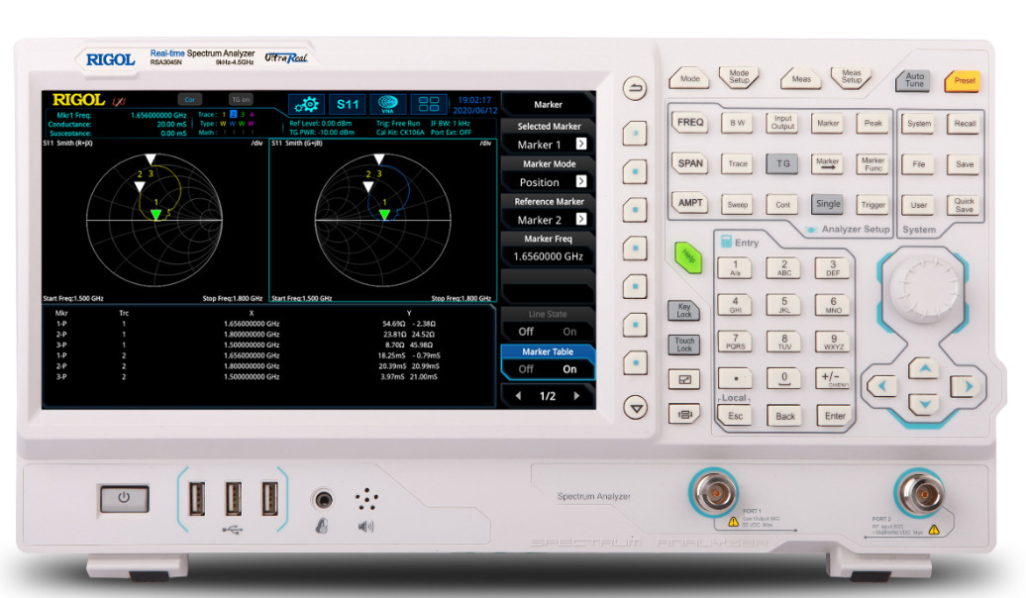Hit the Peak key

point(872,123)
